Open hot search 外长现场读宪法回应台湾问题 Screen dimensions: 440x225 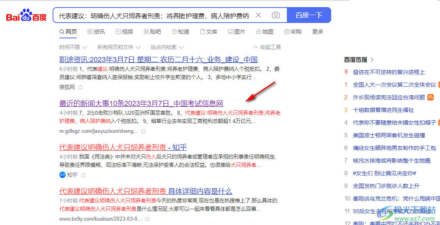click(389, 97)
